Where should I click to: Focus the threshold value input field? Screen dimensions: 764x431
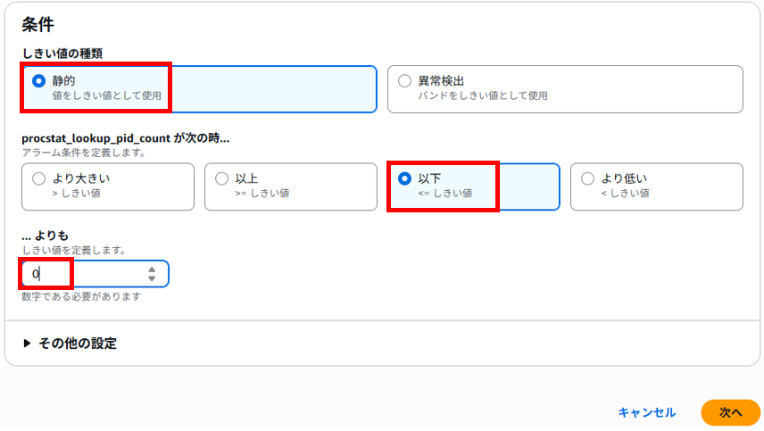[x=95, y=274]
